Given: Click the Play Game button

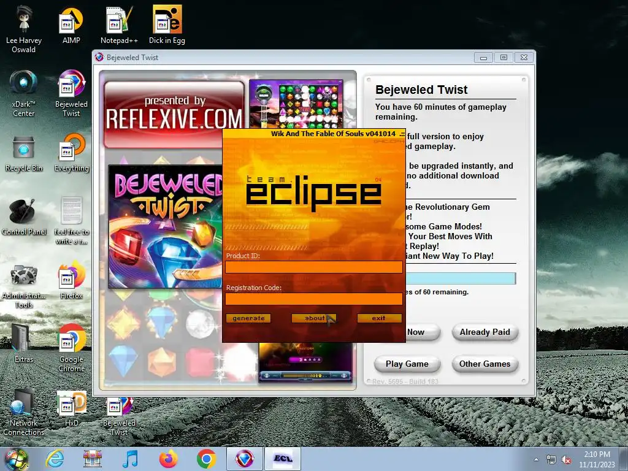Looking at the screenshot, I should click(407, 364).
